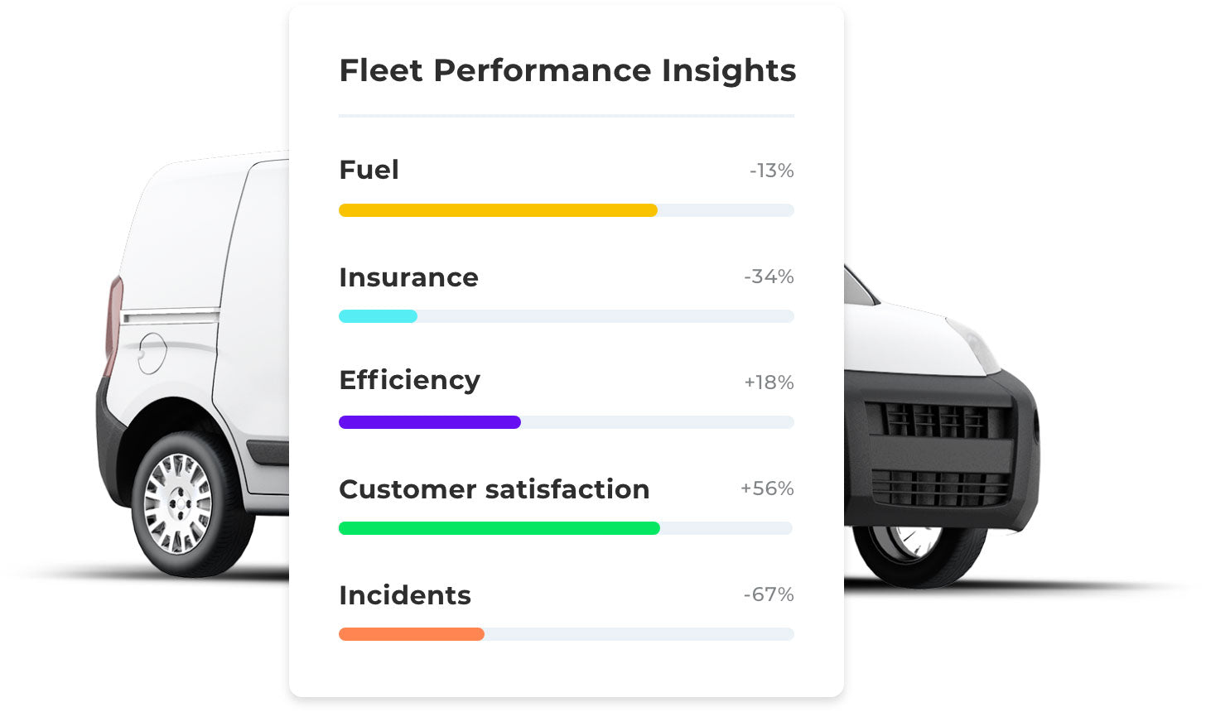Click the purple Efficiency progress bar

(429, 422)
